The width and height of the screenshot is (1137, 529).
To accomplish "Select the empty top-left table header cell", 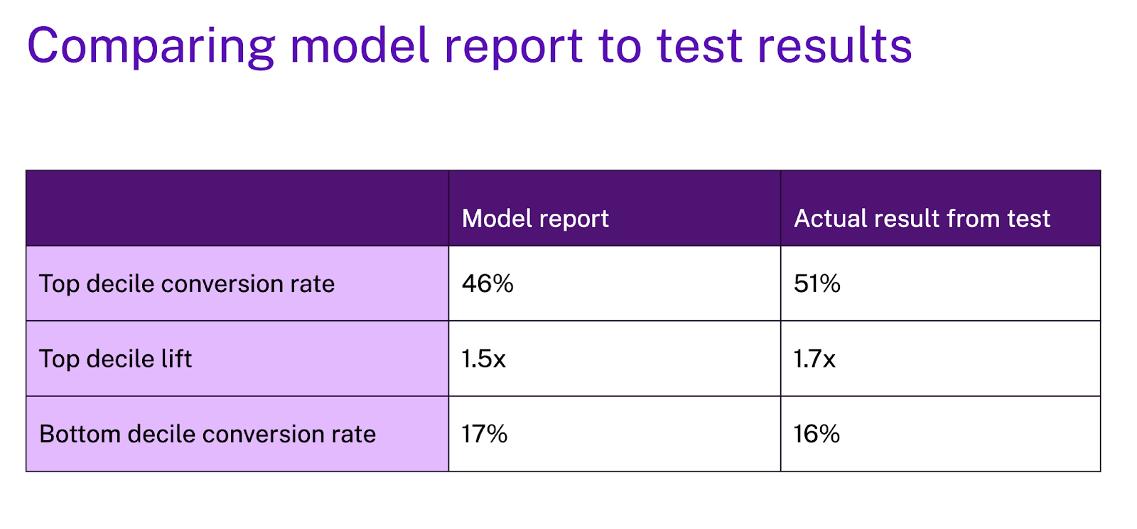I will click(x=237, y=209).
